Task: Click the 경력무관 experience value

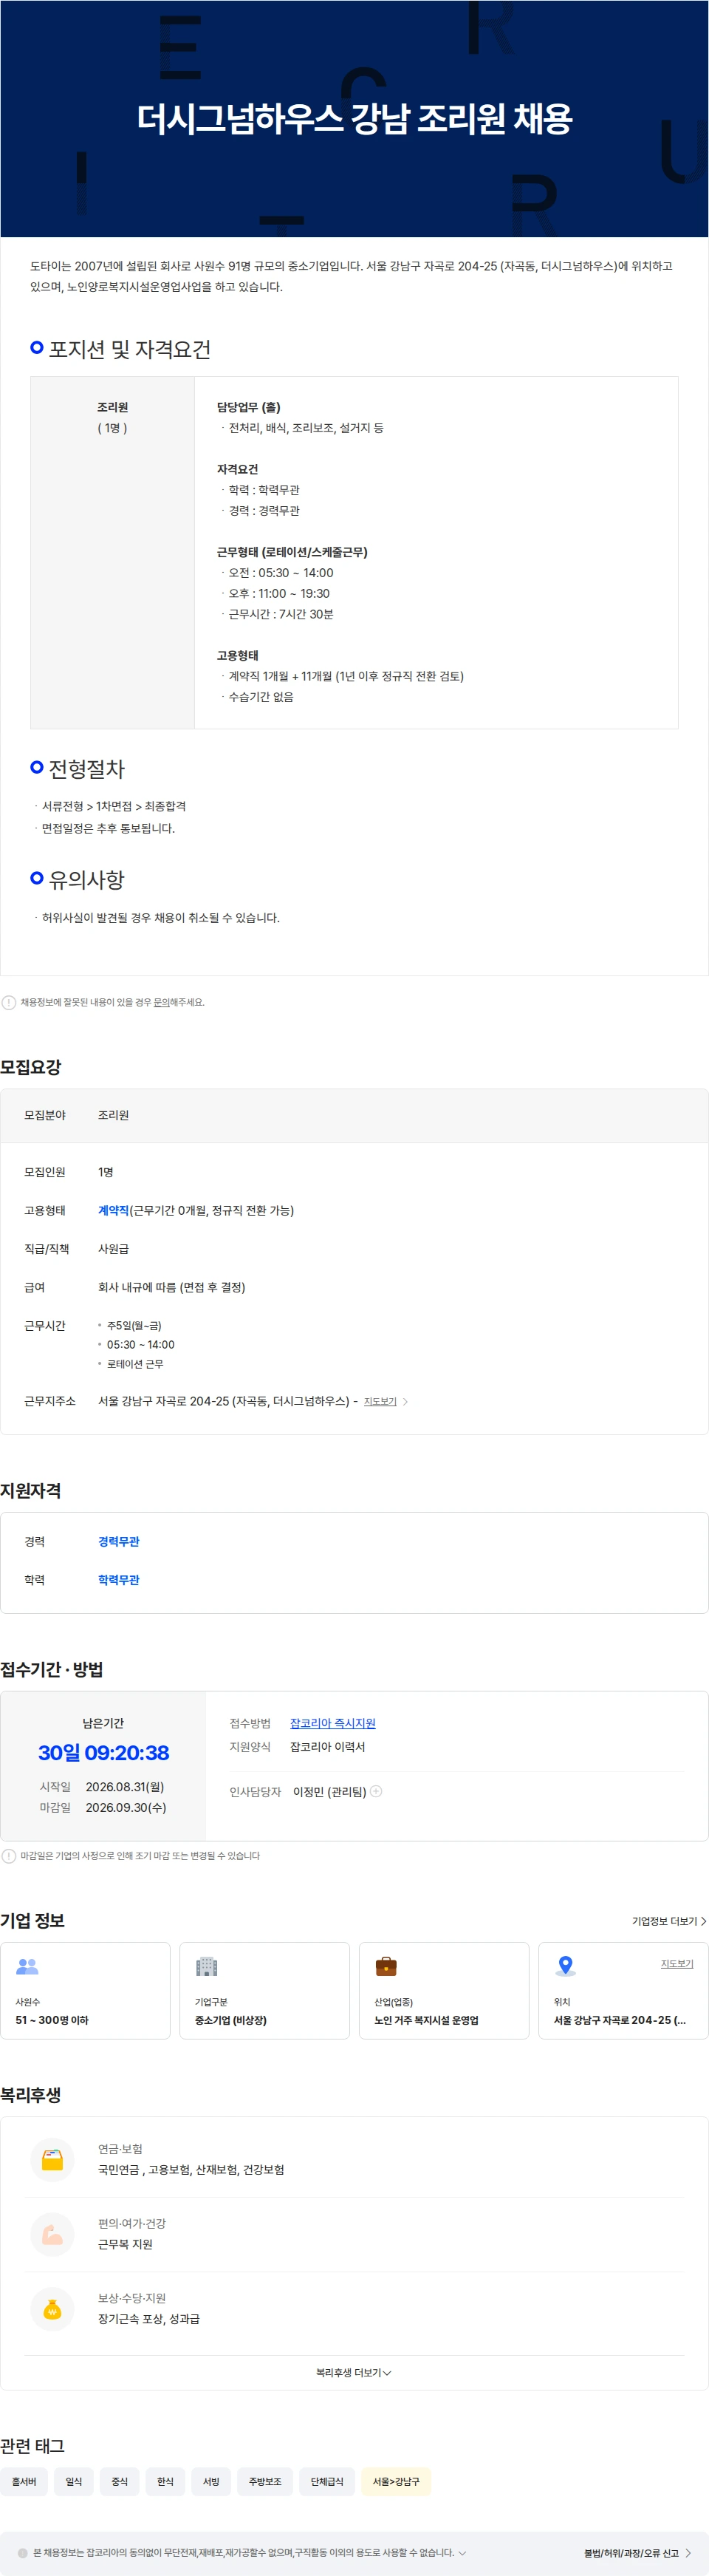Action: click(x=119, y=1541)
